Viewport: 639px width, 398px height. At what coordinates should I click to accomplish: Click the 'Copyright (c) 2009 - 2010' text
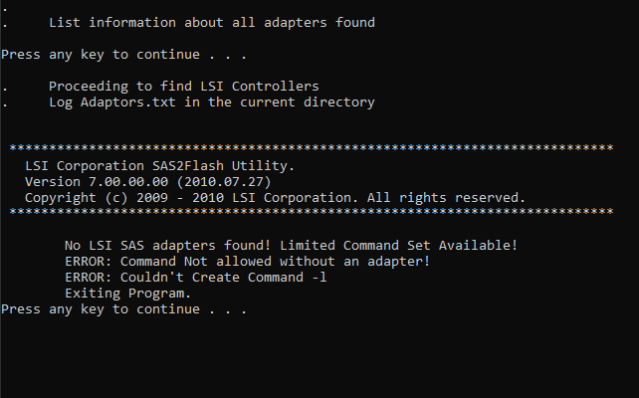pyautogui.click(x=123, y=198)
